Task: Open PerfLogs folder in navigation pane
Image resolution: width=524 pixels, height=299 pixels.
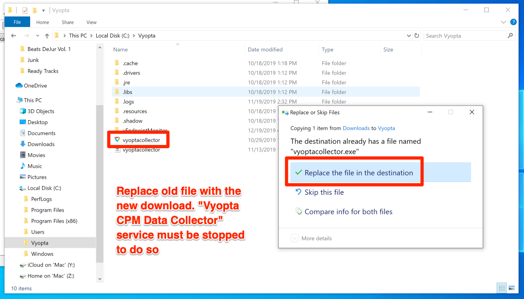Action: point(42,199)
